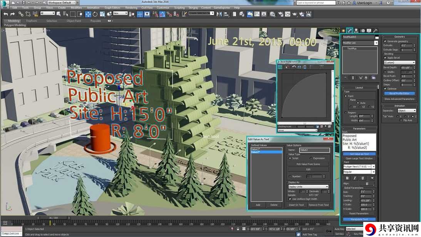This screenshot has width=421, height=237.
Task: Toggle the Apply Bevel checkbox
Action: [x=385, y=58]
